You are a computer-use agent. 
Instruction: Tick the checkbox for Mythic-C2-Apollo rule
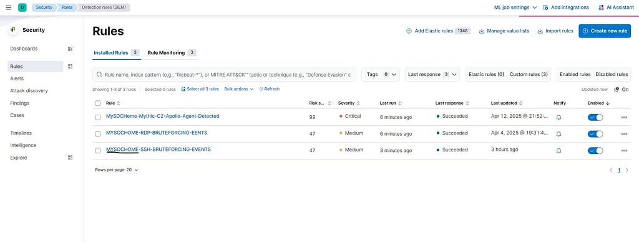[x=98, y=117]
